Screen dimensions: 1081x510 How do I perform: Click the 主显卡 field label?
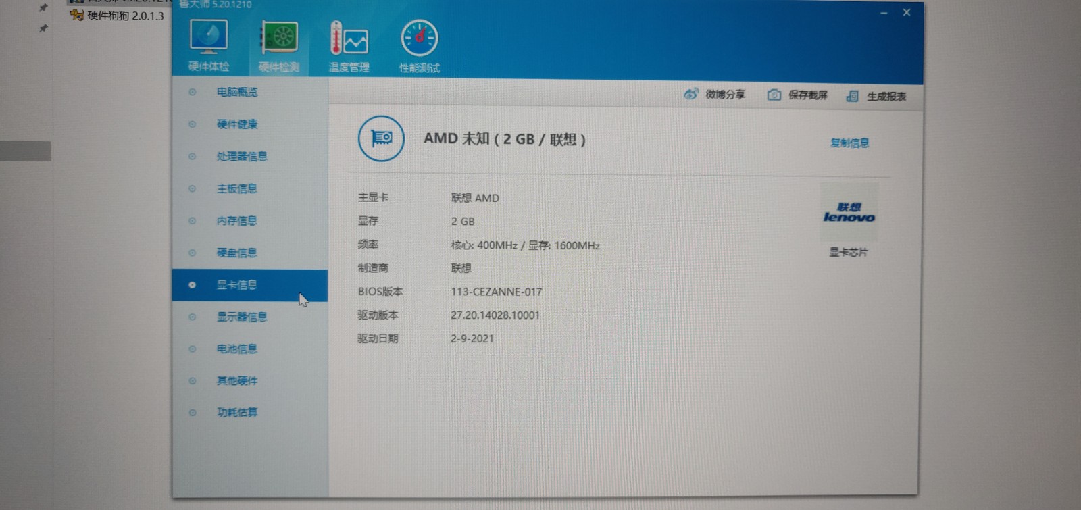pos(373,197)
